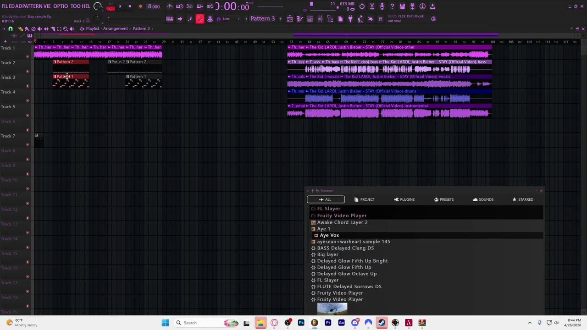
Task: Mute Track 4 with its mute dot
Action: [28, 100]
